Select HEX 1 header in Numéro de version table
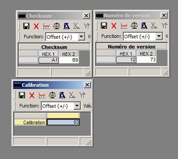 [126, 53]
